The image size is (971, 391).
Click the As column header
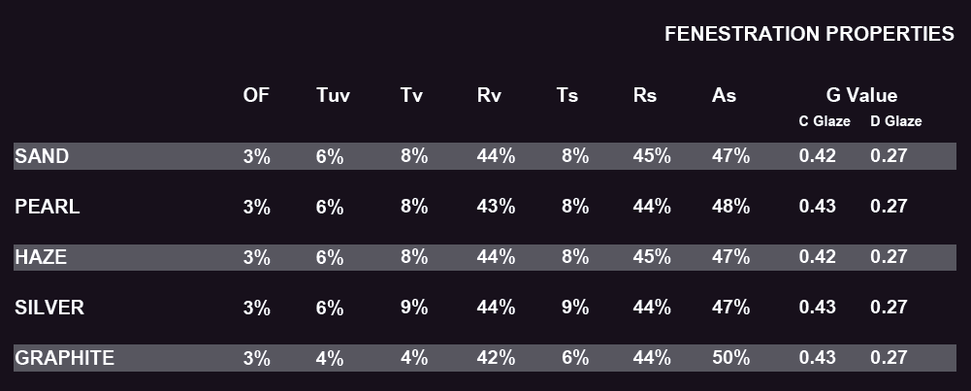[724, 95]
